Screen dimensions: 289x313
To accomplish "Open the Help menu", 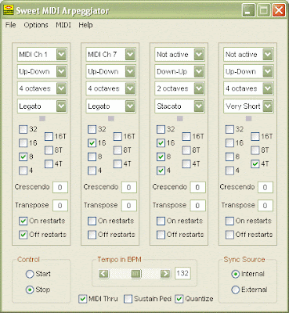I will coord(85,25).
